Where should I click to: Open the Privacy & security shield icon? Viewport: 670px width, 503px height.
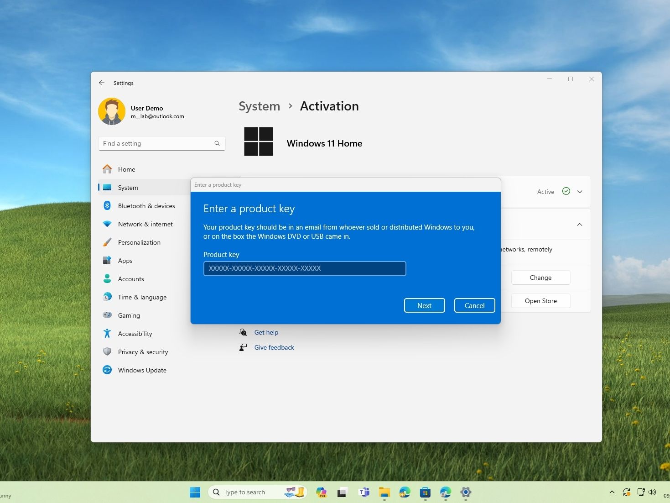click(107, 351)
